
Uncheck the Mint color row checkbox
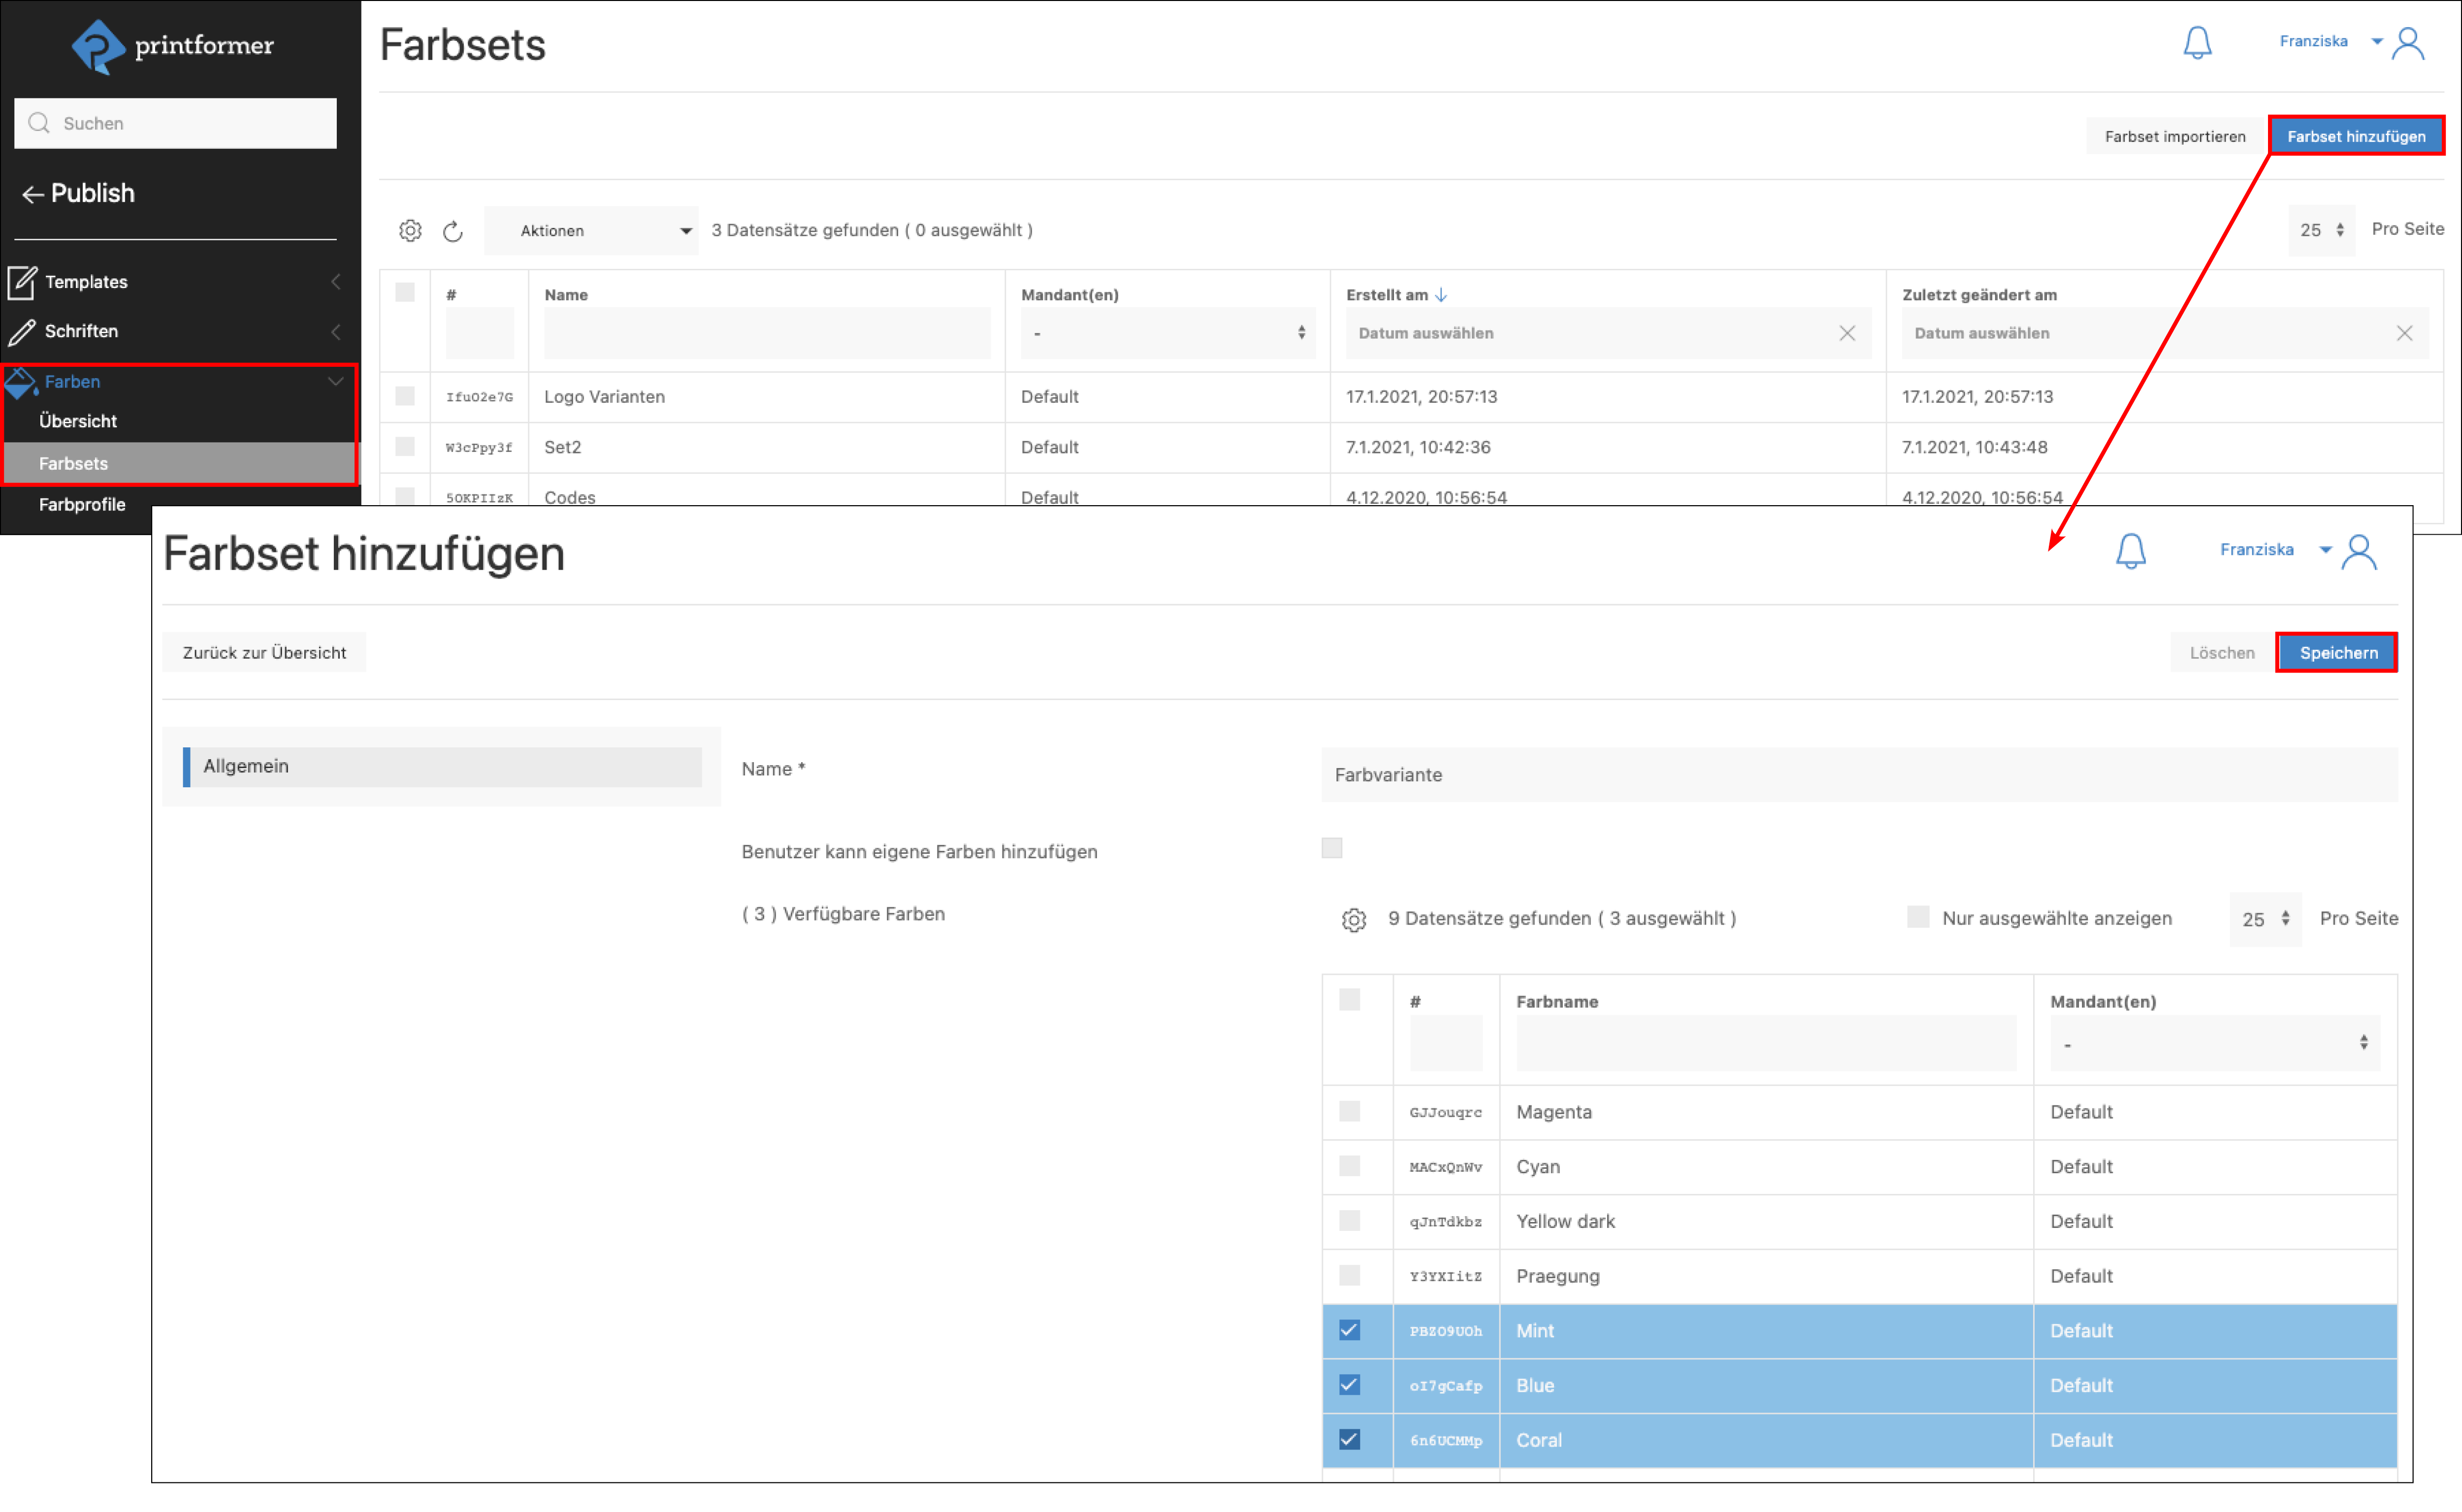[1349, 1331]
